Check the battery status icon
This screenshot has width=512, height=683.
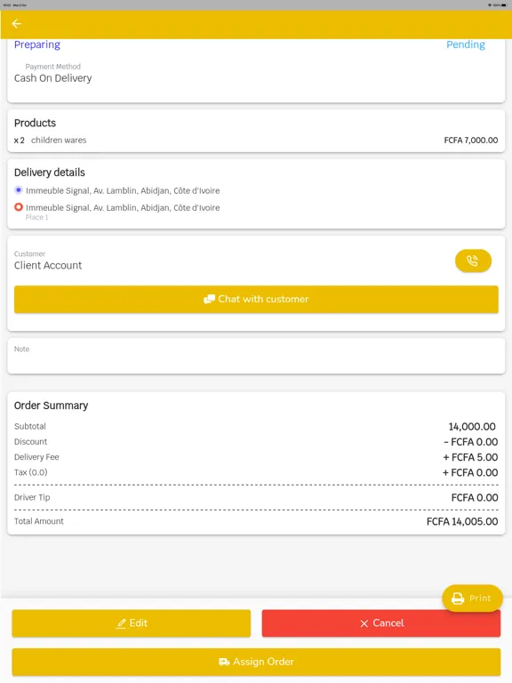(502, 4)
